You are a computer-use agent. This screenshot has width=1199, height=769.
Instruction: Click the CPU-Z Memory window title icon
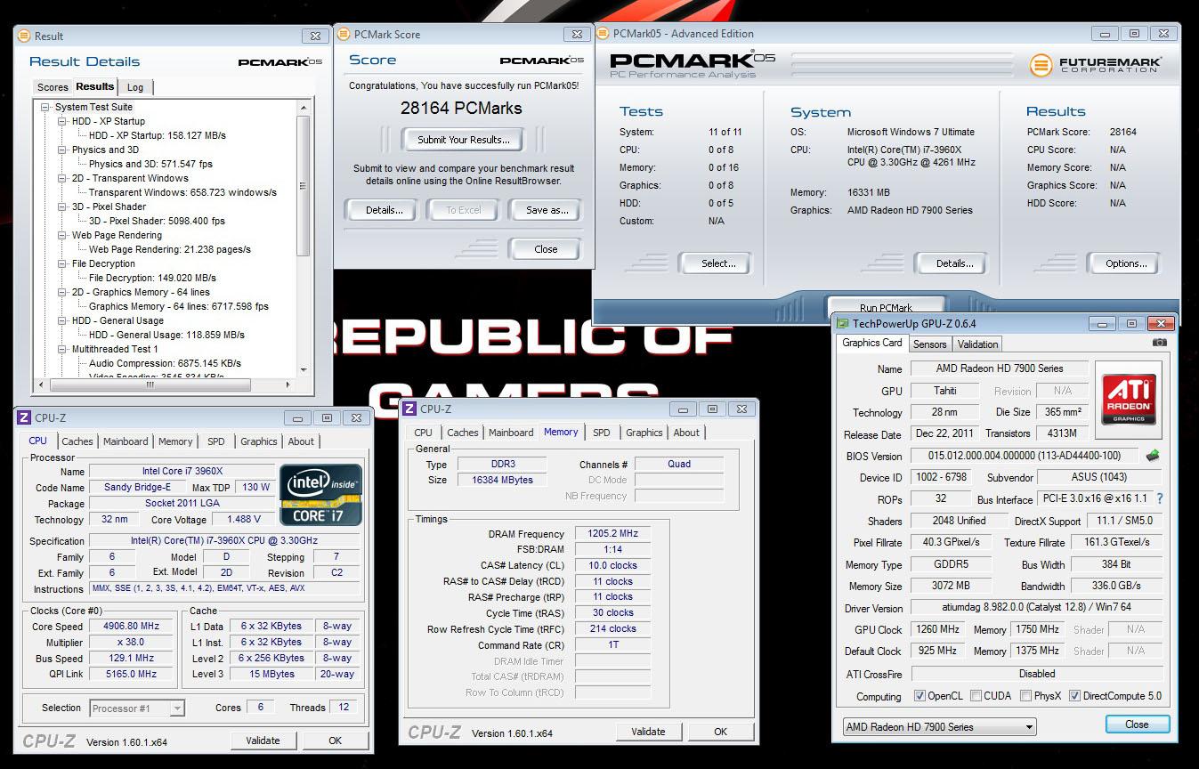[409, 409]
